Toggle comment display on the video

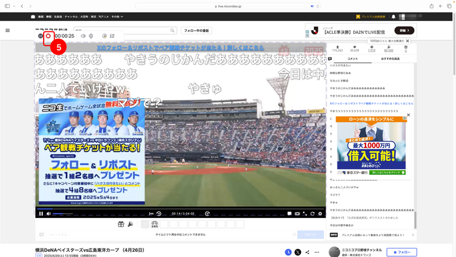tap(289, 214)
